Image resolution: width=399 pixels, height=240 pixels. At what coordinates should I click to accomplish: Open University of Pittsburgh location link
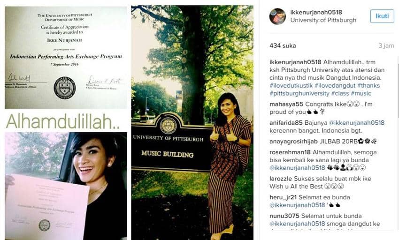tap(323, 20)
